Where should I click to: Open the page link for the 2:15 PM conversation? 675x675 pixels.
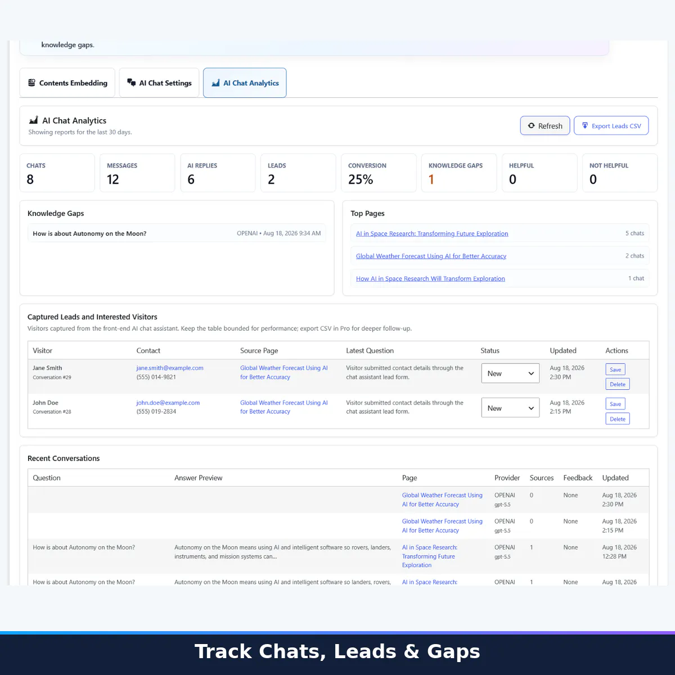coord(442,526)
